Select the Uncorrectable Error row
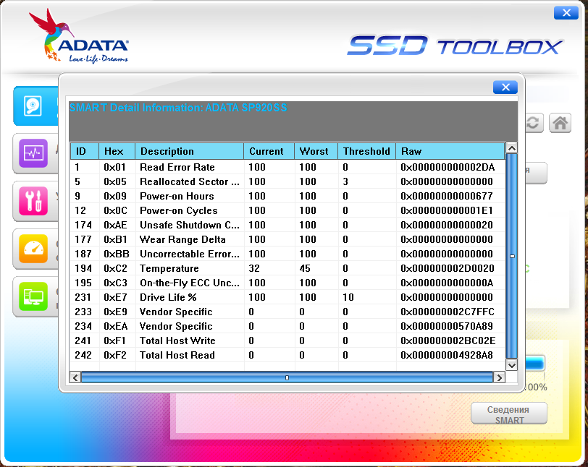The height and width of the screenshot is (467, 588). (287, 254)
